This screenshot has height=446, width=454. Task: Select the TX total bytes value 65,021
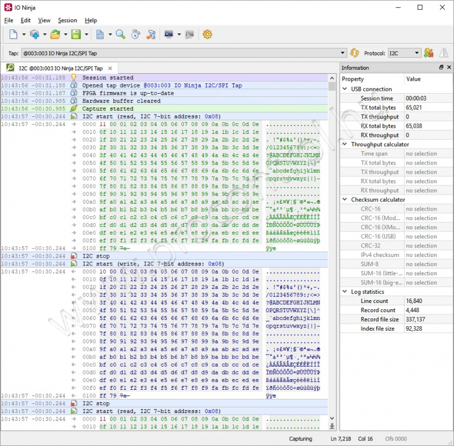coord(414,107)
